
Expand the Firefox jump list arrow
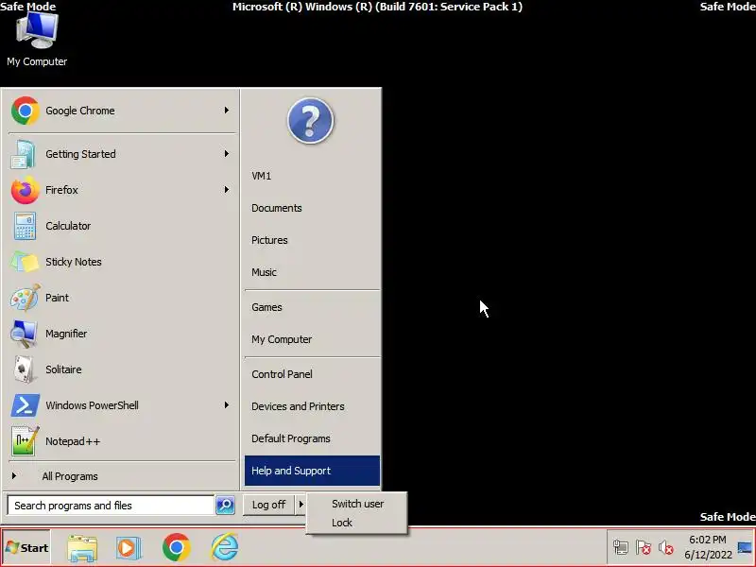click(x=226, y=190)
